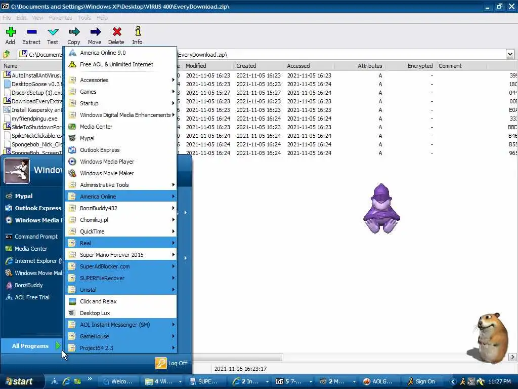The image size is (518, 389).
Task: Open the SuperAdBlocker.com folder
Action: pyautogui.click(x=121, y=266)
